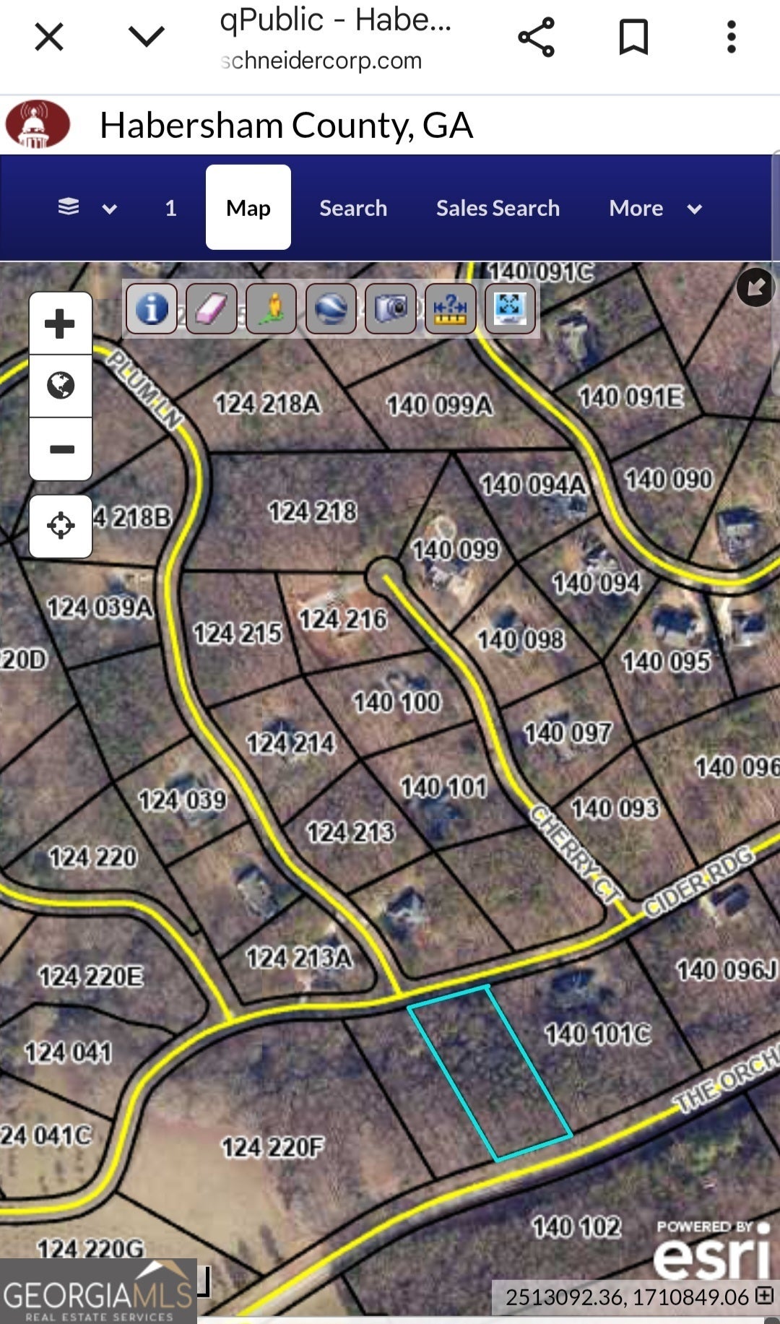Switch to the Search tab

tap(353, 208)
